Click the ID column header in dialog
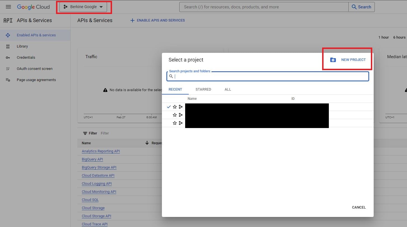The image size is (407, 227). coord(293,99)
